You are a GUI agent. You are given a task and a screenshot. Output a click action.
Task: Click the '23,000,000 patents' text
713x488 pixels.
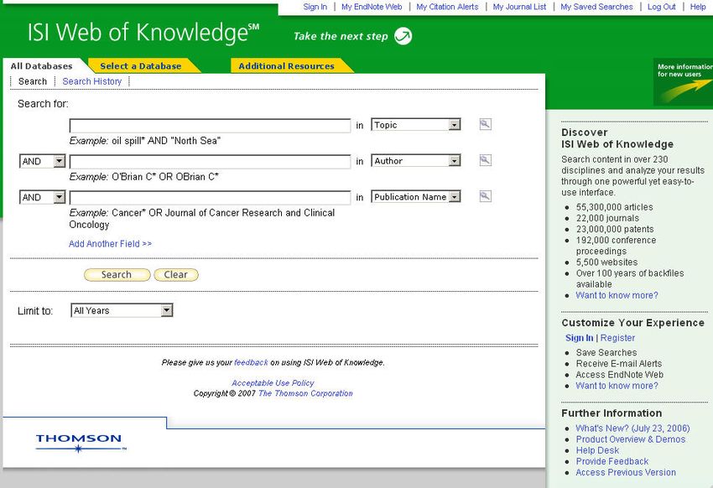[615, 230]
